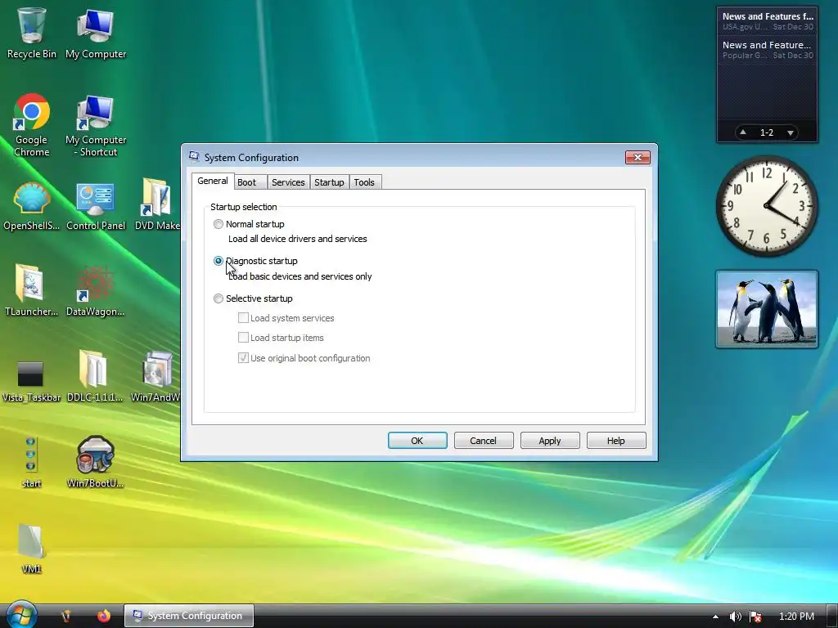Open the My Computer - Shortcut icon
Image resolution: width=838 pixels, height=628 pixels.
click(96, 125)
